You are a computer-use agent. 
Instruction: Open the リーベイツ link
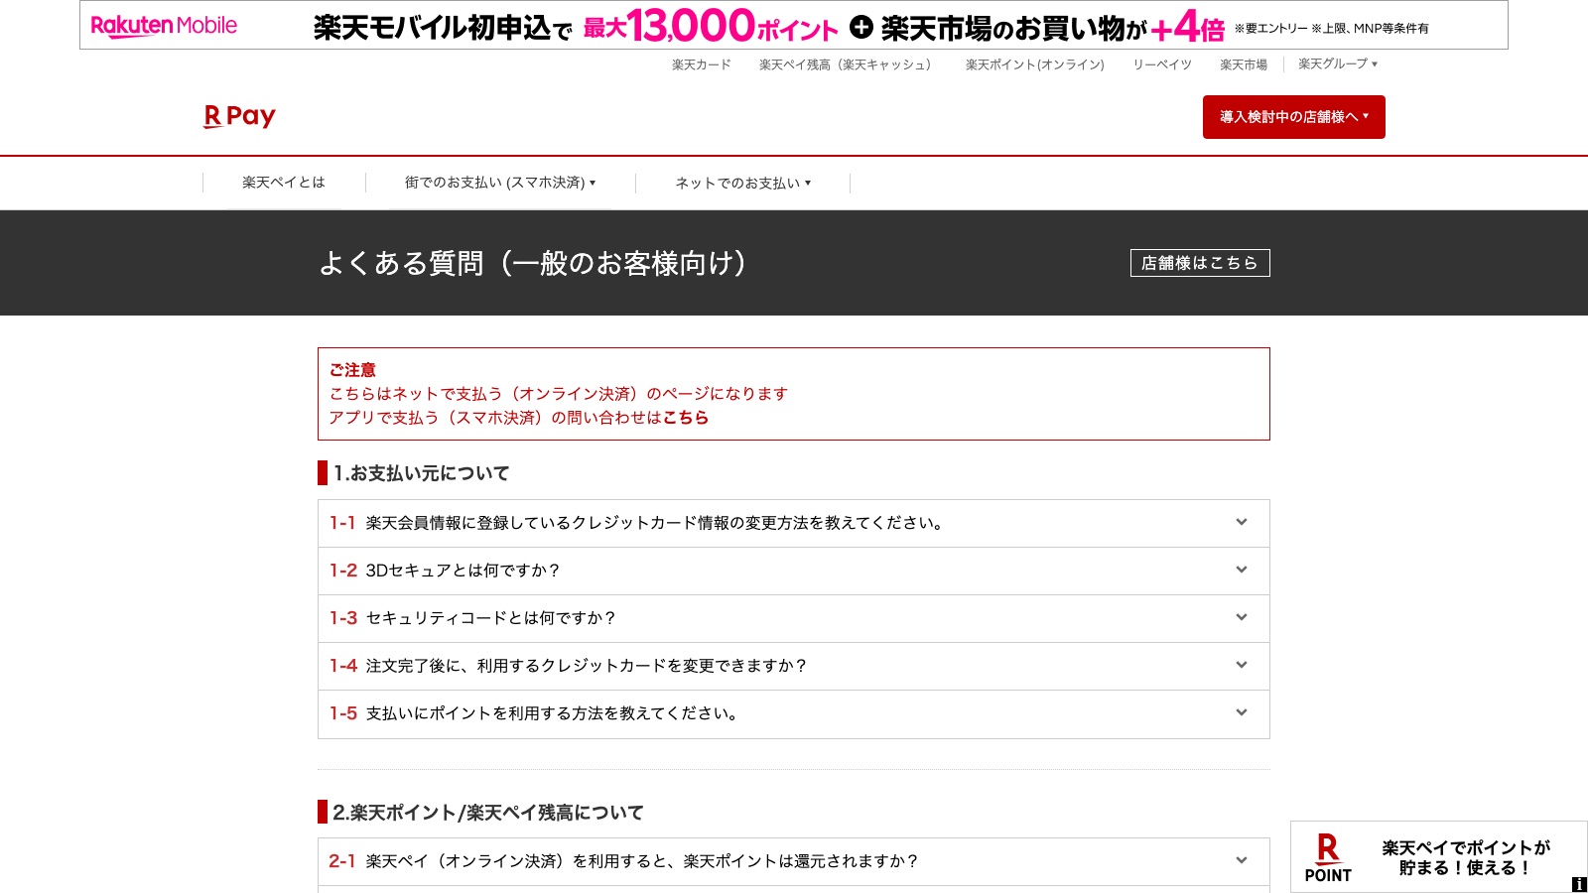pos(1162,64)
